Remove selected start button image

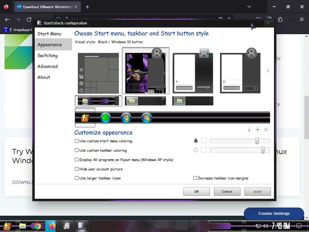(x=266, y=129)
